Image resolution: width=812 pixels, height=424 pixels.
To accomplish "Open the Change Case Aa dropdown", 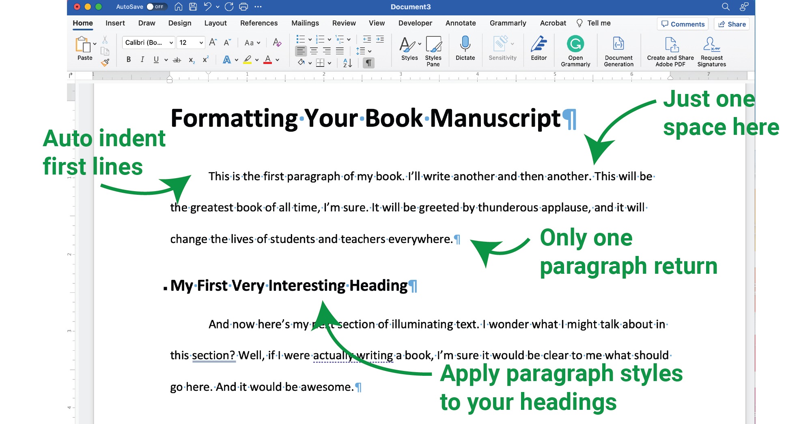I will tap(252, 43).
